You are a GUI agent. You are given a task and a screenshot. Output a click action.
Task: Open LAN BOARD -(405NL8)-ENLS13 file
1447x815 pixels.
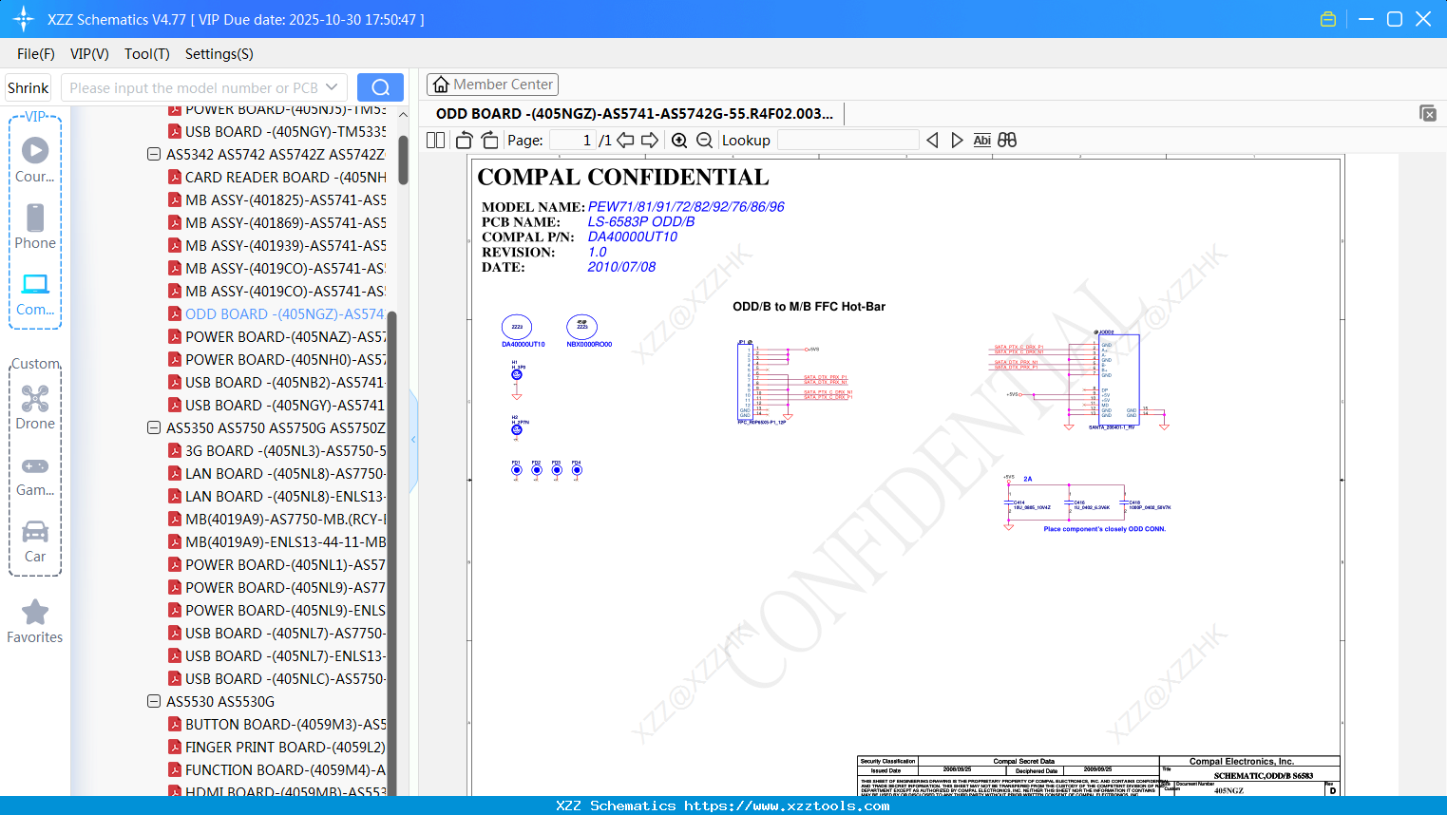[x=277, y=496]
